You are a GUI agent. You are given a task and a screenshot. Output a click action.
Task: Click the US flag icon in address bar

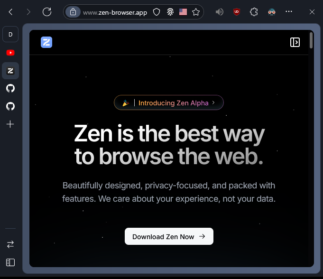coord(183,12)
